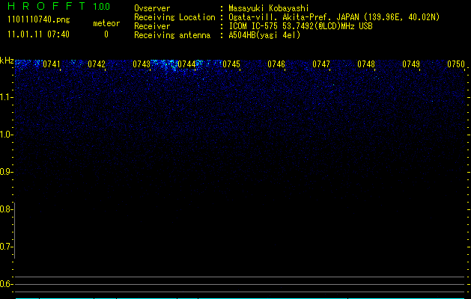Click the 0749 time marker
Viewport: 471px width, 299px height.
pos(411,64)
